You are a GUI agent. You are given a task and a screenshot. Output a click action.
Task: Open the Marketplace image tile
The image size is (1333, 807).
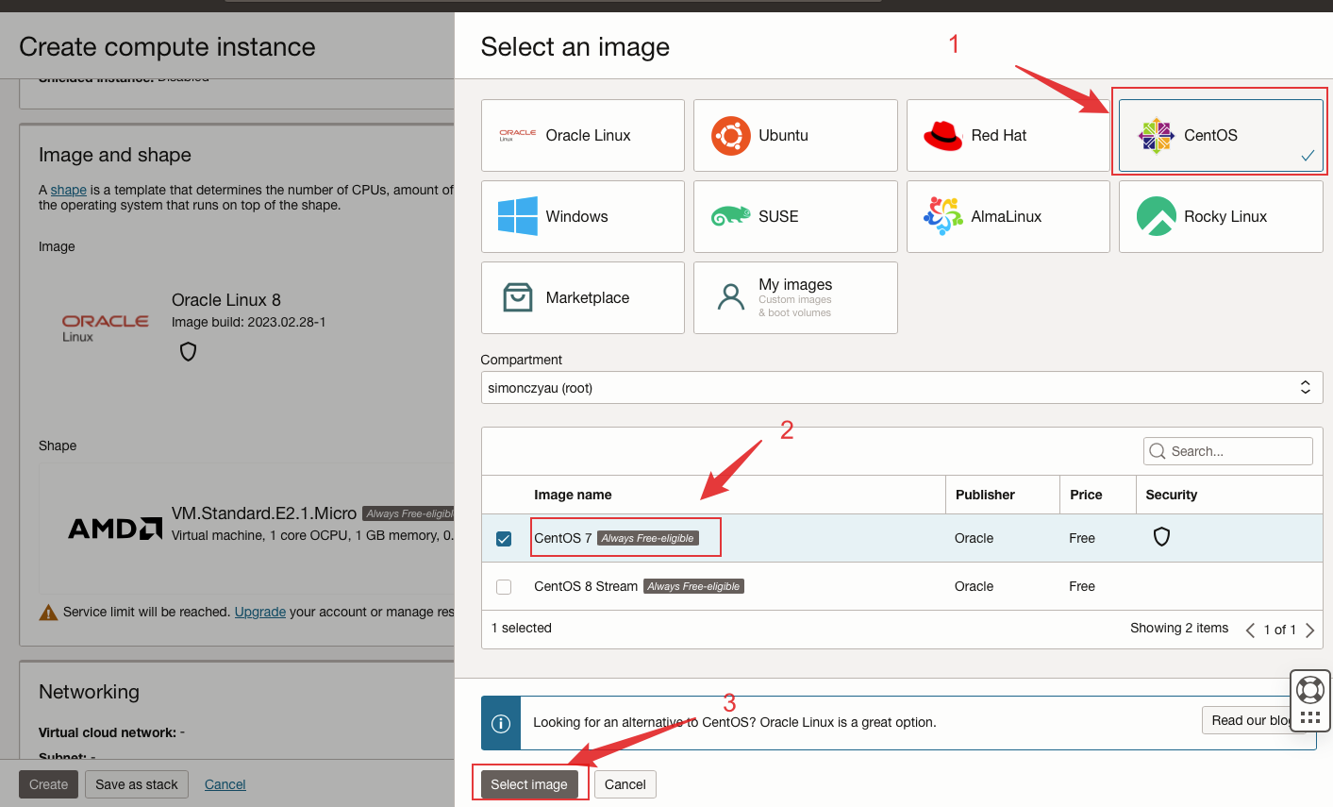[x=582, y=298]
